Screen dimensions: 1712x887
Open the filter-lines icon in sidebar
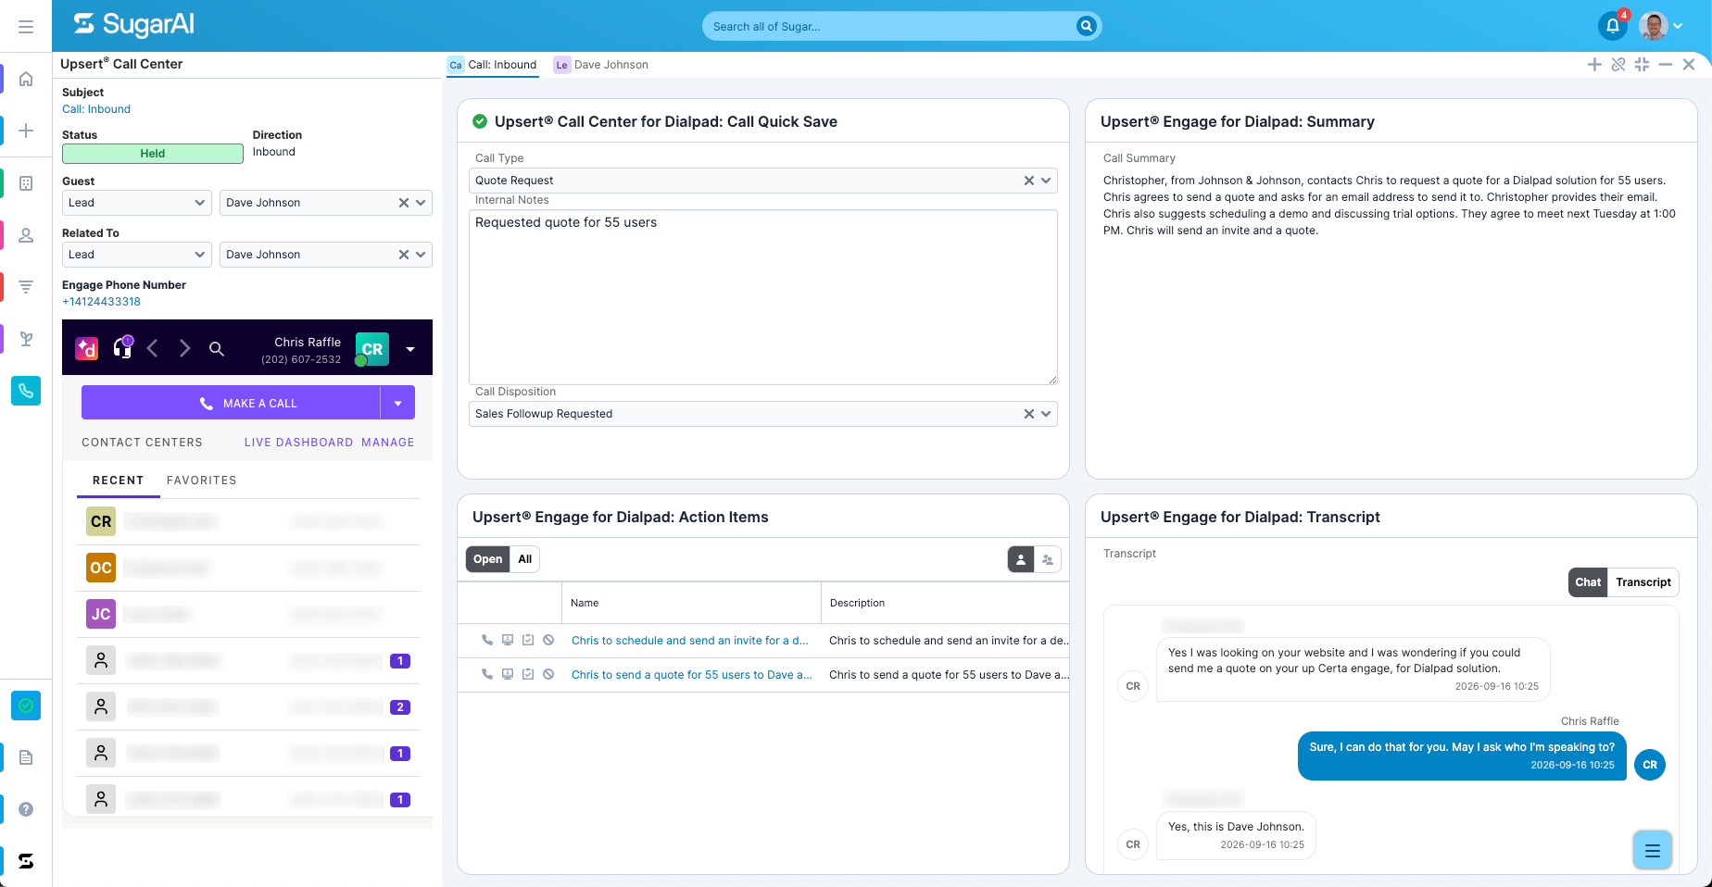(x=26, y=287)
